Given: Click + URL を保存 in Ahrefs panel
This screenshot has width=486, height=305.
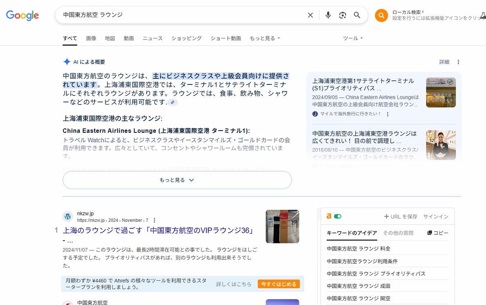Looking at the screenshot, I should 400,216.
